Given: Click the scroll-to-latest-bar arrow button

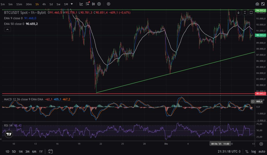Looking at the screenshot, I should [239, 12].
